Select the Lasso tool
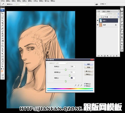This screenshot has width=125, height=113. [2, 18]
